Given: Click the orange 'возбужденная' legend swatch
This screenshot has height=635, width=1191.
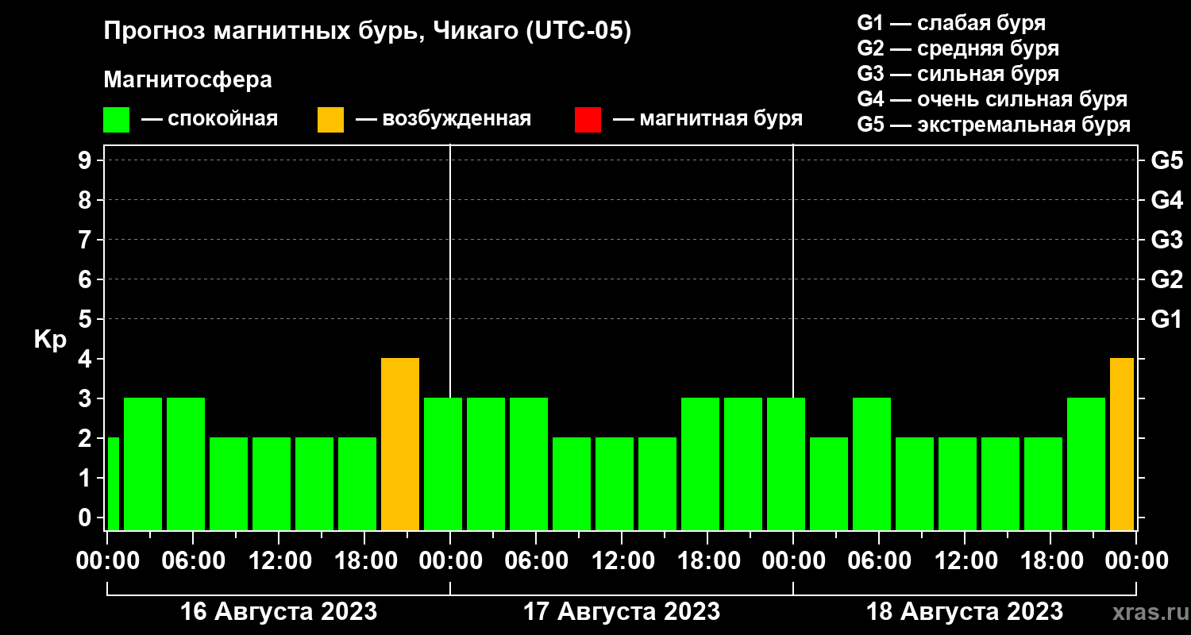Looking at the screenshot, I should point(330,120).
